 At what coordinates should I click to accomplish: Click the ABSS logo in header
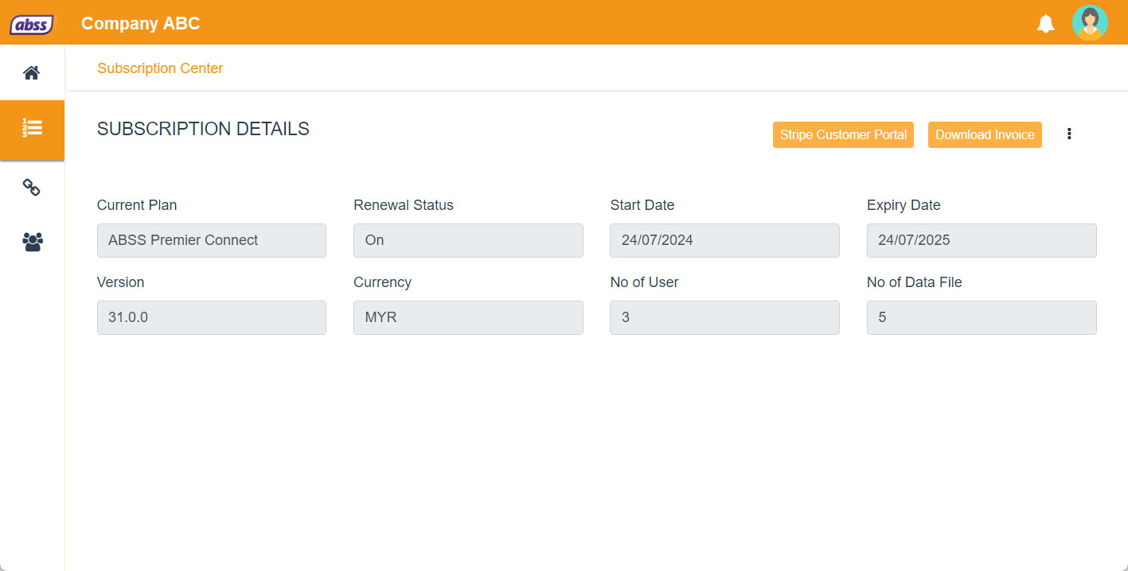coord(32,24)
